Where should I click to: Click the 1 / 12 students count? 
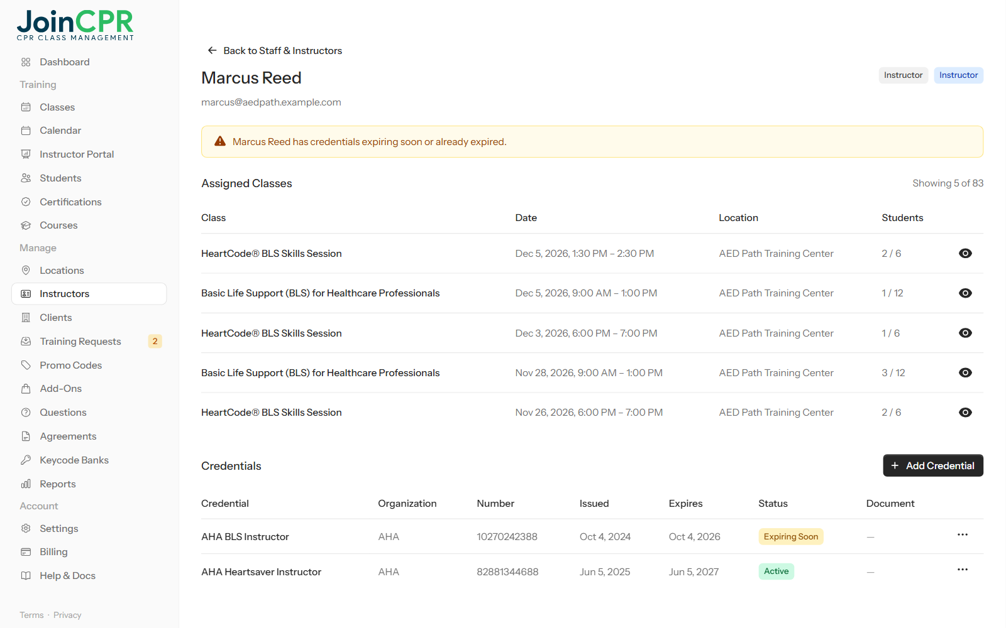pyautogui.click(x=892, y=293)
